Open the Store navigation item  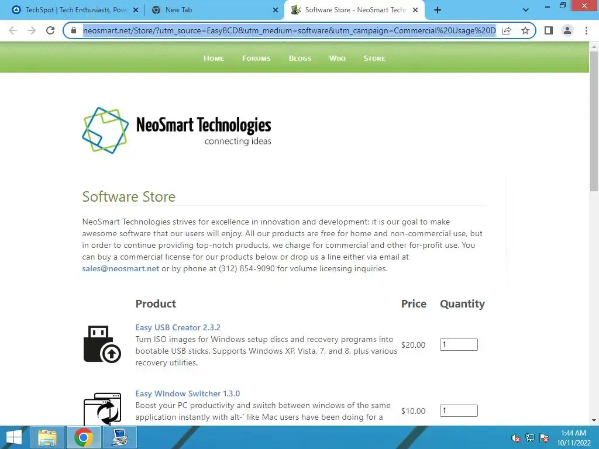(x=374, y=58)
